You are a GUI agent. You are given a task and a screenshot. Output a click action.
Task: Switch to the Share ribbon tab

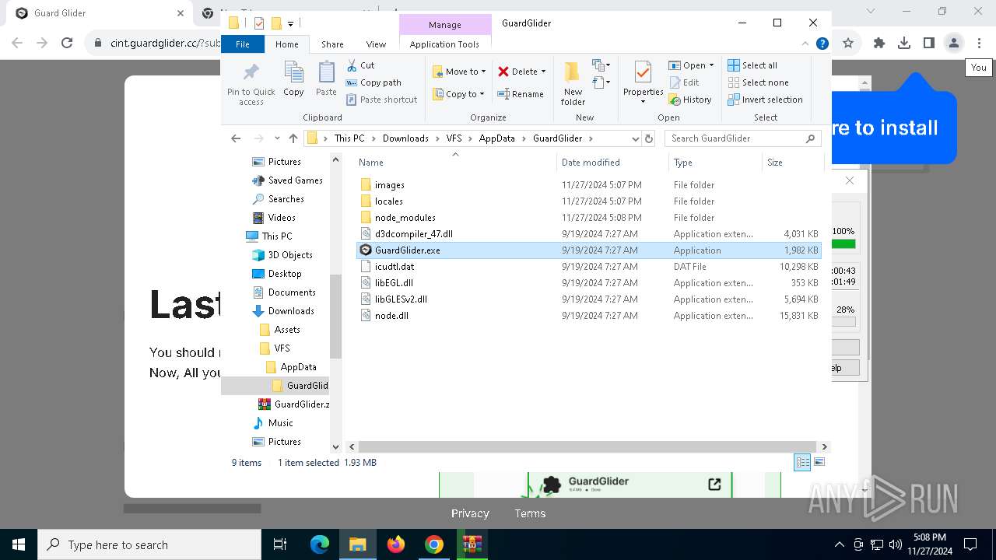tap(332, 44)
